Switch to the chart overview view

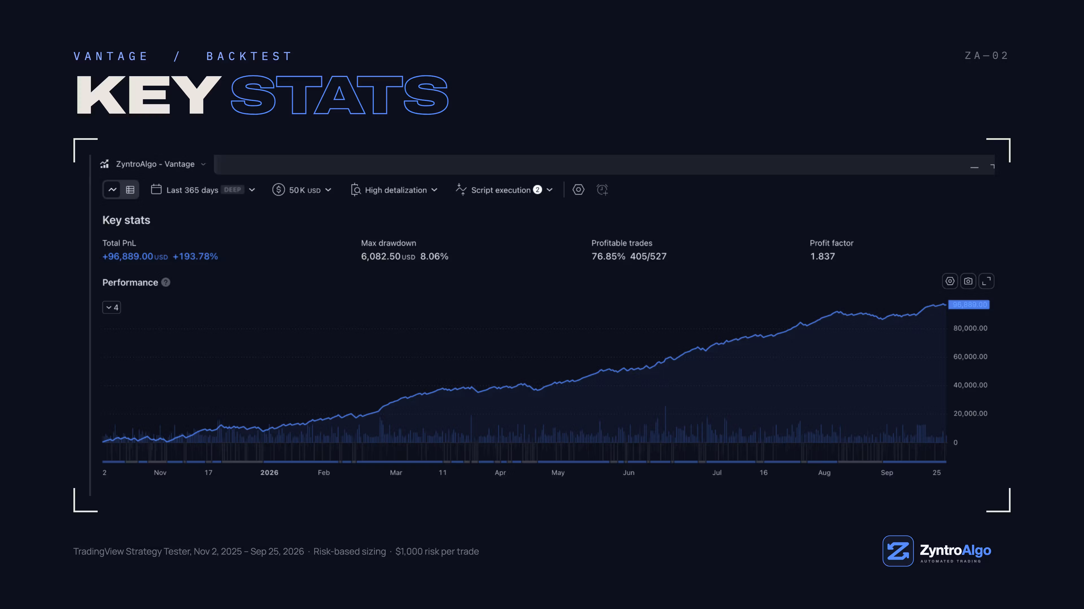[112, 189]
